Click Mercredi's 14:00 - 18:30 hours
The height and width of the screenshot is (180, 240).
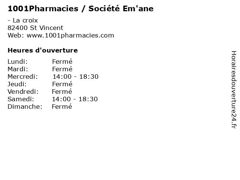coord(75,76)
